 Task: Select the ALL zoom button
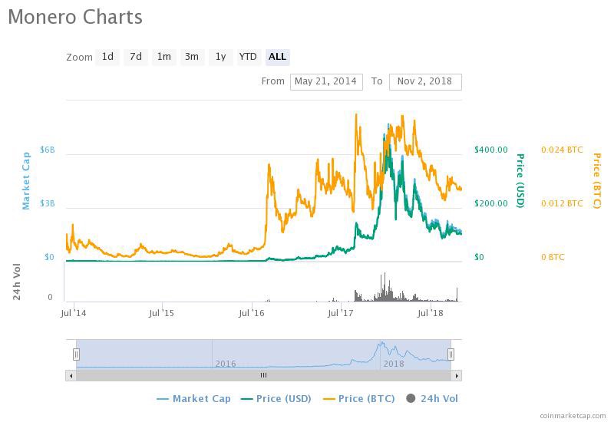point(277,57)
